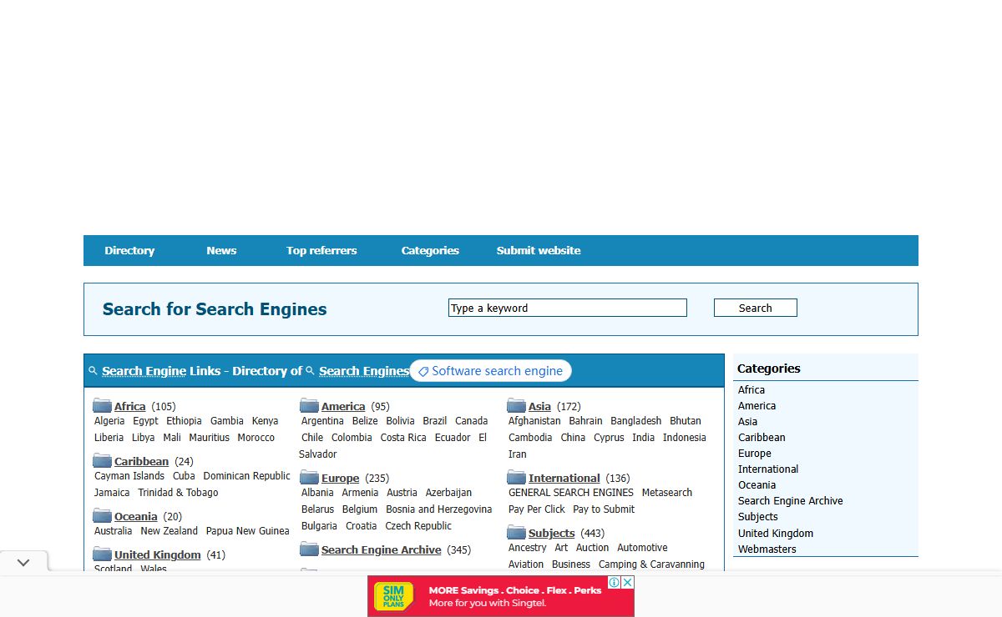
Task: Open the Scotland link
Action: point(113,569)
